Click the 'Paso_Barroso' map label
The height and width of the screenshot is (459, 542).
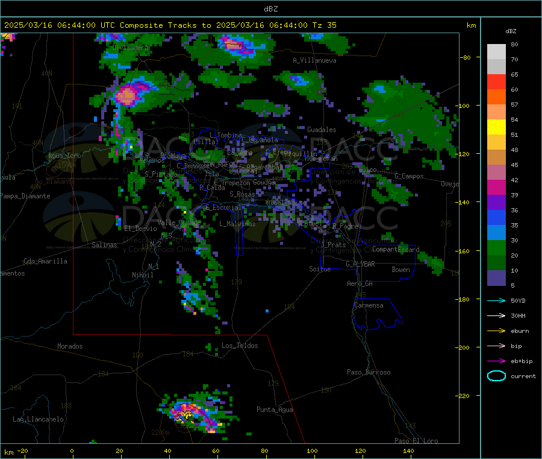point(369,373)
